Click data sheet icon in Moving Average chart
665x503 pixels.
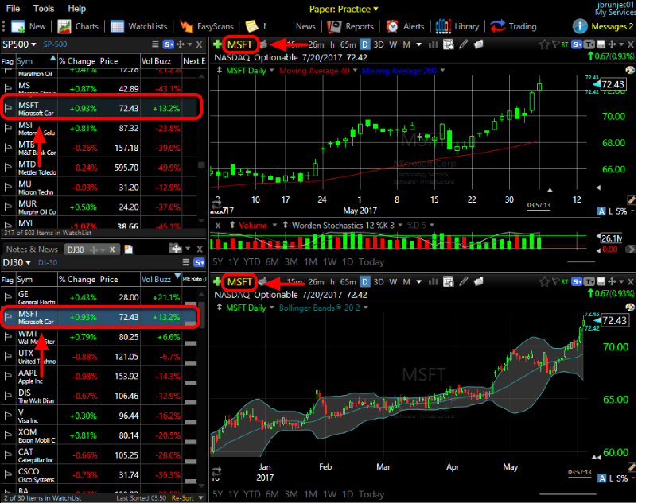coord(449,44)
